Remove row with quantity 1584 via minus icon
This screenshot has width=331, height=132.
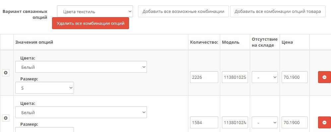324,122
